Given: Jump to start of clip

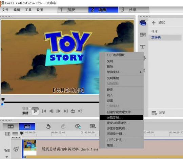Looking at the screenshot, I should [44, 111].
